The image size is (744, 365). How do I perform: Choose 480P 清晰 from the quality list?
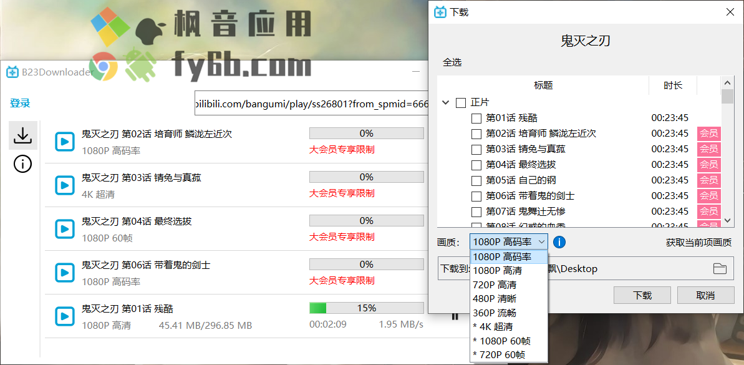coord(509,299)
